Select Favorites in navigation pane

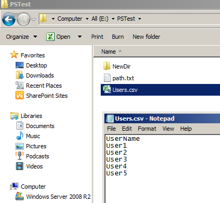tap(33, 55)
